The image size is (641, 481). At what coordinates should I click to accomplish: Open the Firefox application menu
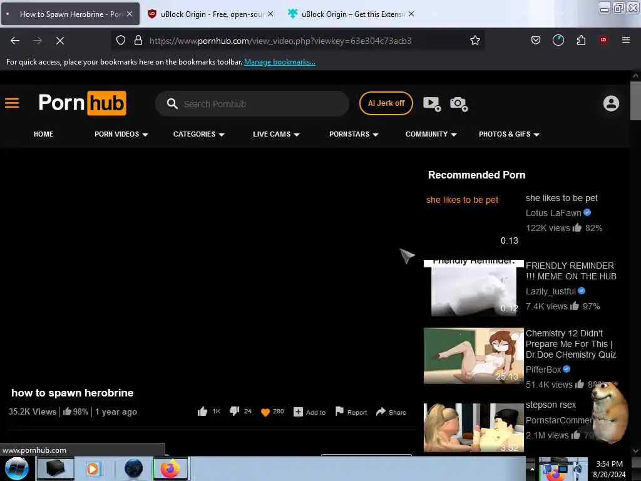pyautogui.click(x=625, y=39)
